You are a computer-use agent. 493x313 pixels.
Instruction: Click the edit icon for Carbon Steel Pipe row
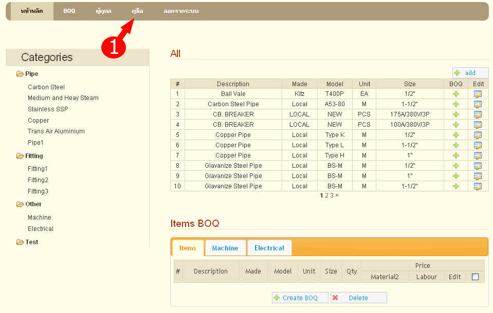click(x=478, y=104)
